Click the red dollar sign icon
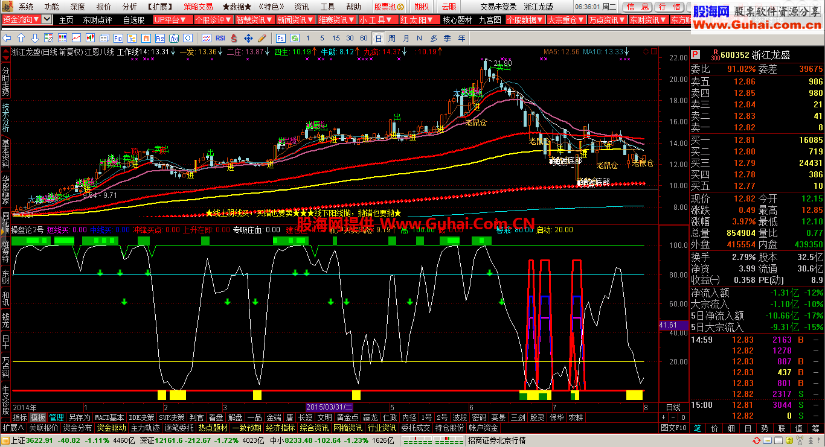This screenshot has height=447, width=825. pos(234,38)
